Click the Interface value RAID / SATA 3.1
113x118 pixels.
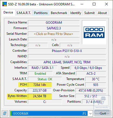click(42, 68)
